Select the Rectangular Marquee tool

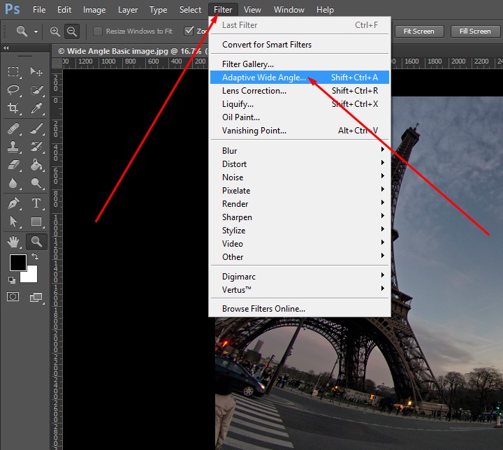(x=13, y=72)
